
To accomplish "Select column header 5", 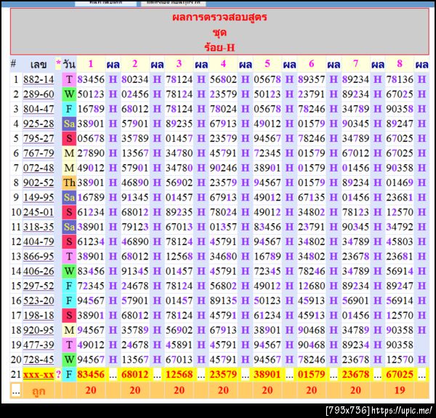I will (x=267, y=64).
